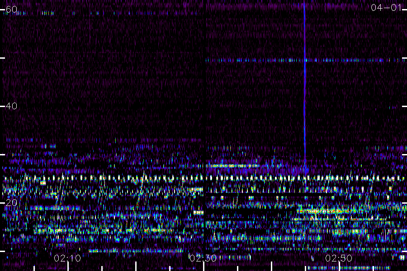Click the 60 frequency axis label
Viewport: 407px width, 271px height.
coord(11,9)
